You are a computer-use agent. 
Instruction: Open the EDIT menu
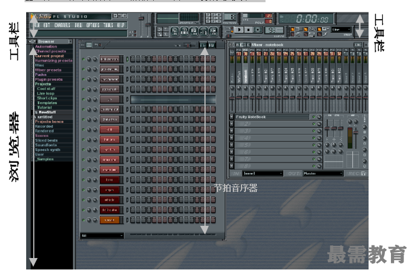coord(46,25)
